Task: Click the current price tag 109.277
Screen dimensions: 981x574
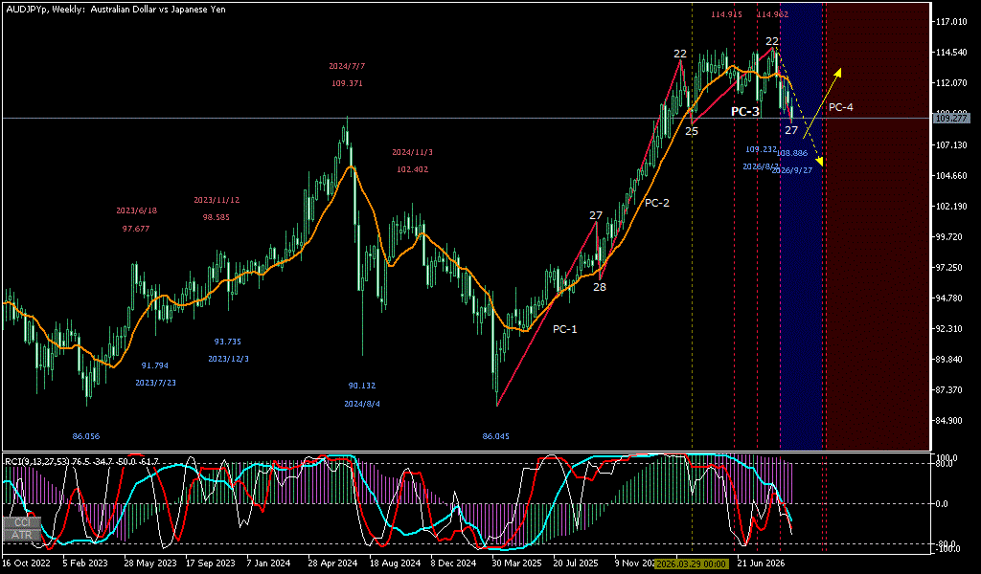Action: click(x=950, y=118)
